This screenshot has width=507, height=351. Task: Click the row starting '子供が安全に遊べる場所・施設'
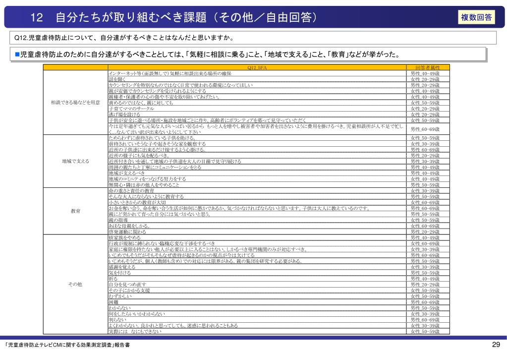(x=257, y=120)
